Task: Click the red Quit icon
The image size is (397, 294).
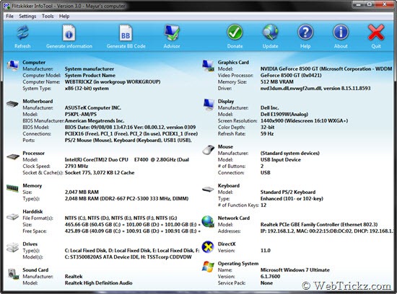Action: point(376,32)
